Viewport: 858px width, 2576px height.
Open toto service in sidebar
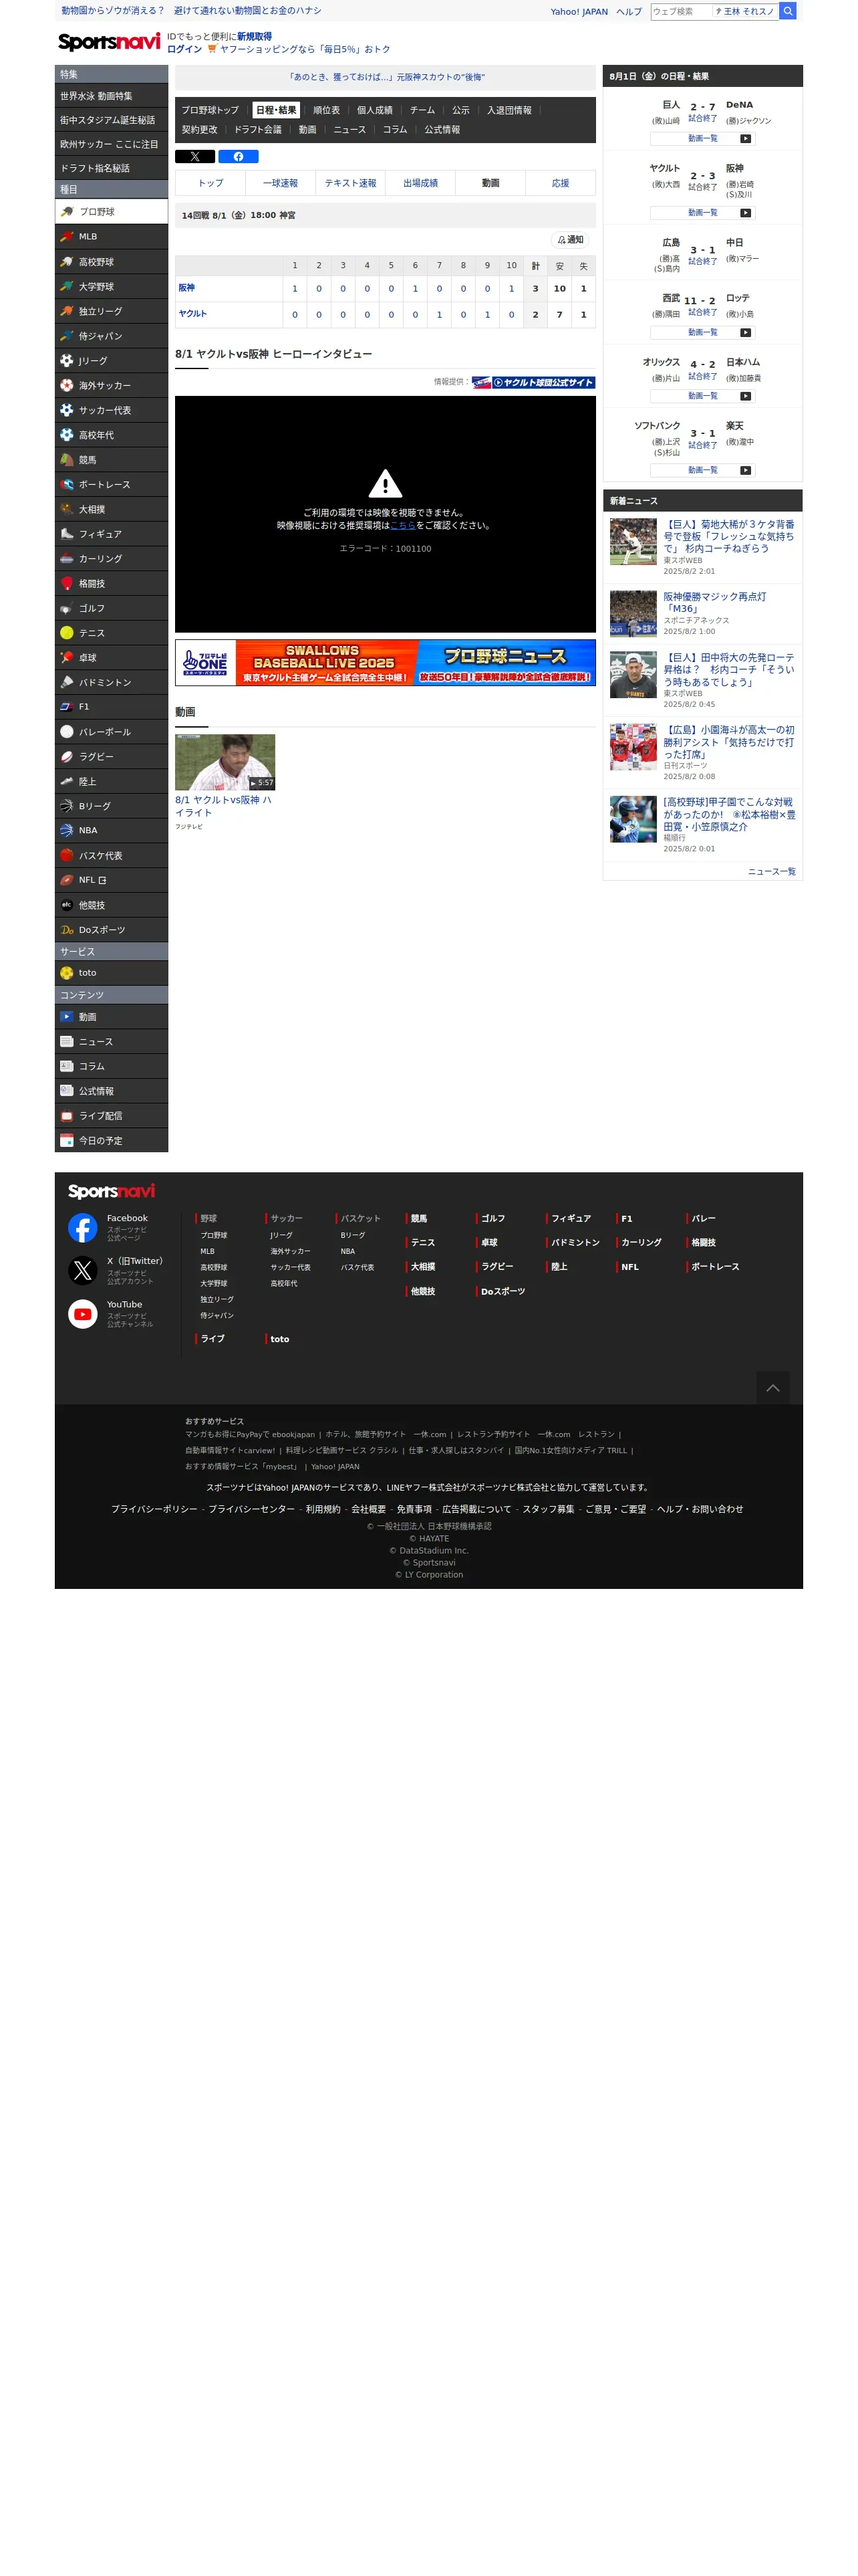(x=111, y=973)
